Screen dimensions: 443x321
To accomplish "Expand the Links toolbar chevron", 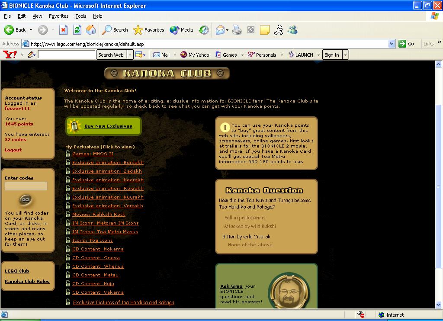I will pyautogui.click(x=440, y=42).
